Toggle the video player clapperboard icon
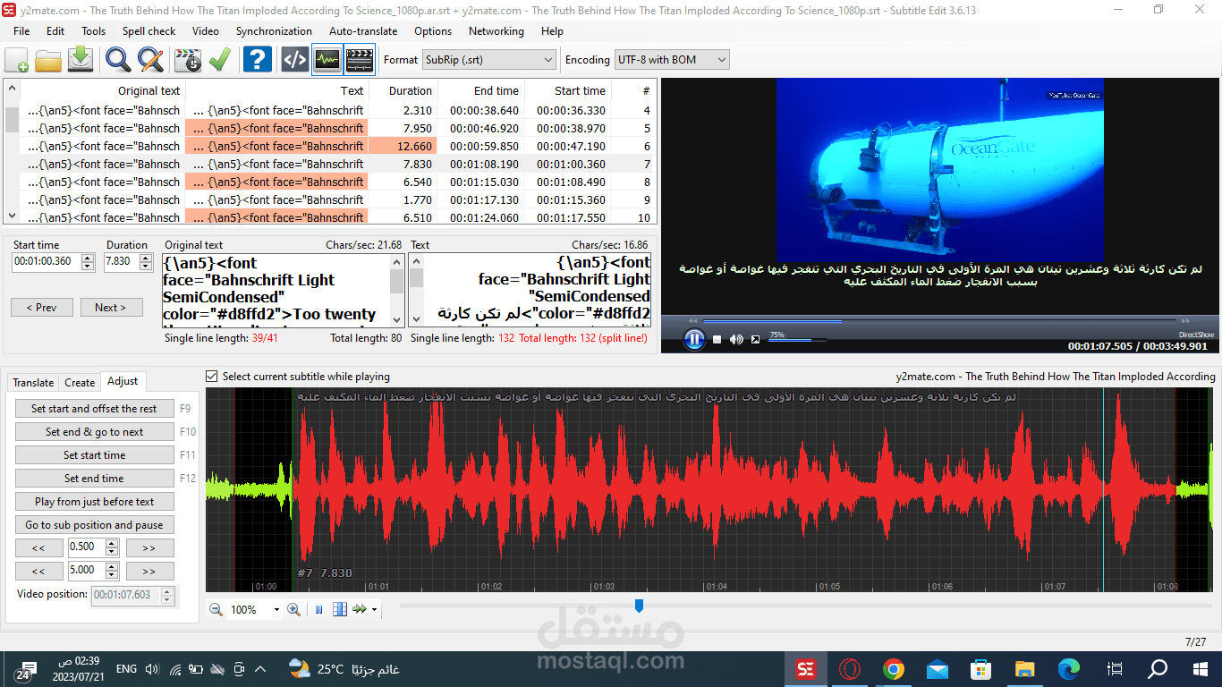The height and width of the screenshot is (687, 1222). [x=360, y=60]
